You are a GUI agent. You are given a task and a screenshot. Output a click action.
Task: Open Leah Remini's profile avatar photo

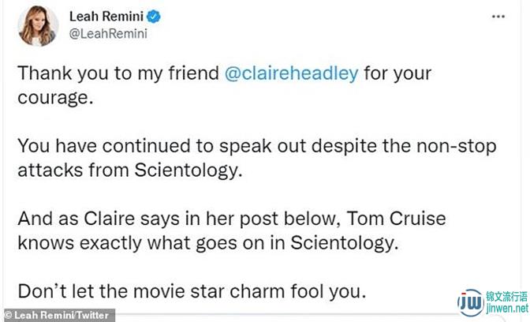pyautogui.click(x=38, y=25)
